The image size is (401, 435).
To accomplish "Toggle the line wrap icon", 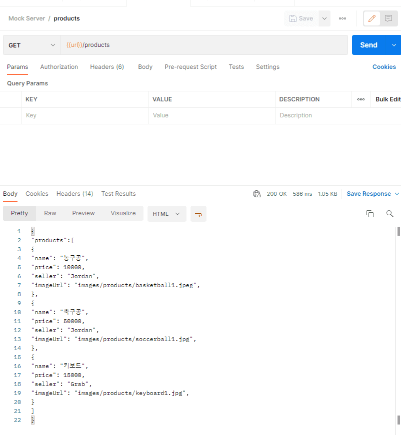I will [x=198, y=214].
